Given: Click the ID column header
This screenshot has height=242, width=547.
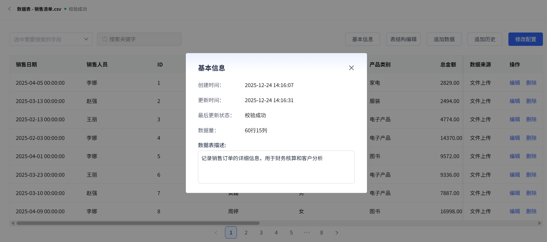Looking at the screenshot, I should pyautogui.click(x=160, y=64).
